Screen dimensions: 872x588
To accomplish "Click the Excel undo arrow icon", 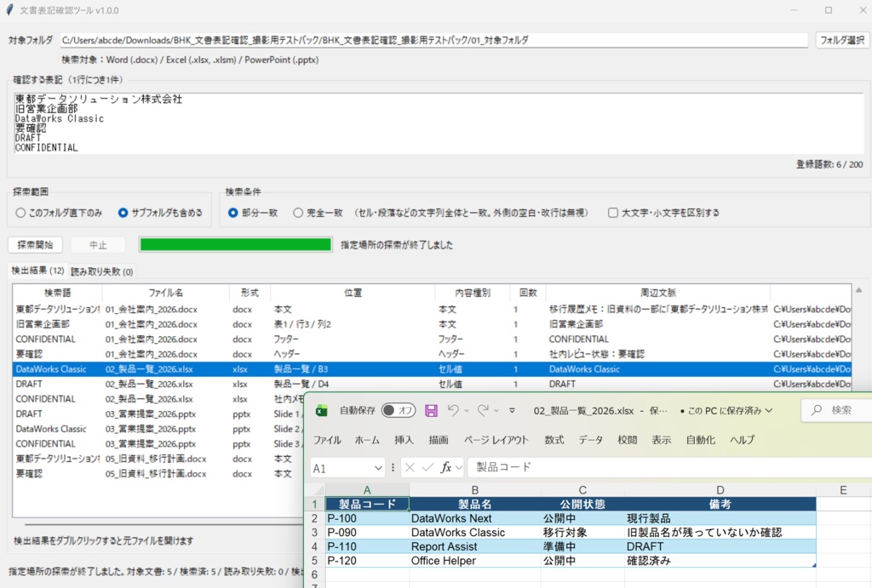I will [453, 410].
